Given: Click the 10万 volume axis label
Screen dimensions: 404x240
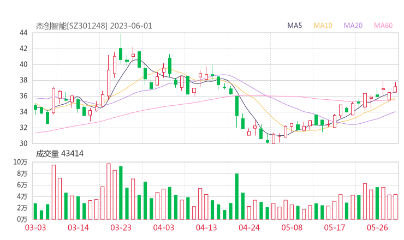Looking at the screenshot, I should click(x=20, y=162).
